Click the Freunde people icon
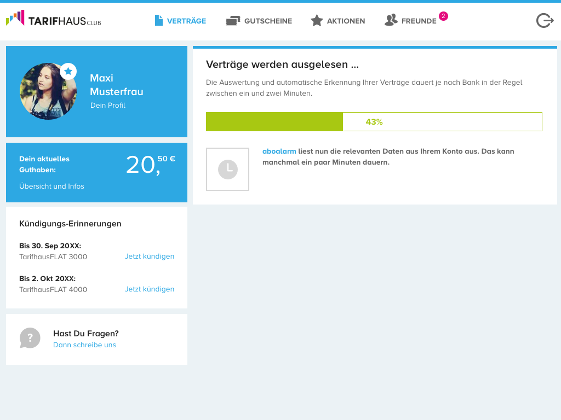The height and width of the screenshot is (420, 561). pos(391,20)
